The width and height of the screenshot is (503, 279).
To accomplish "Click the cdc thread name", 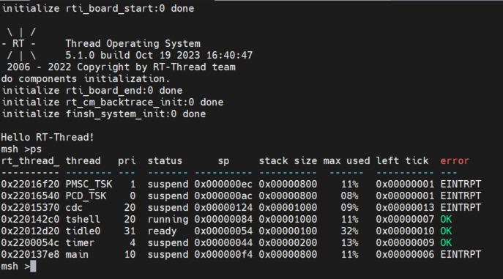I will 74,208.
